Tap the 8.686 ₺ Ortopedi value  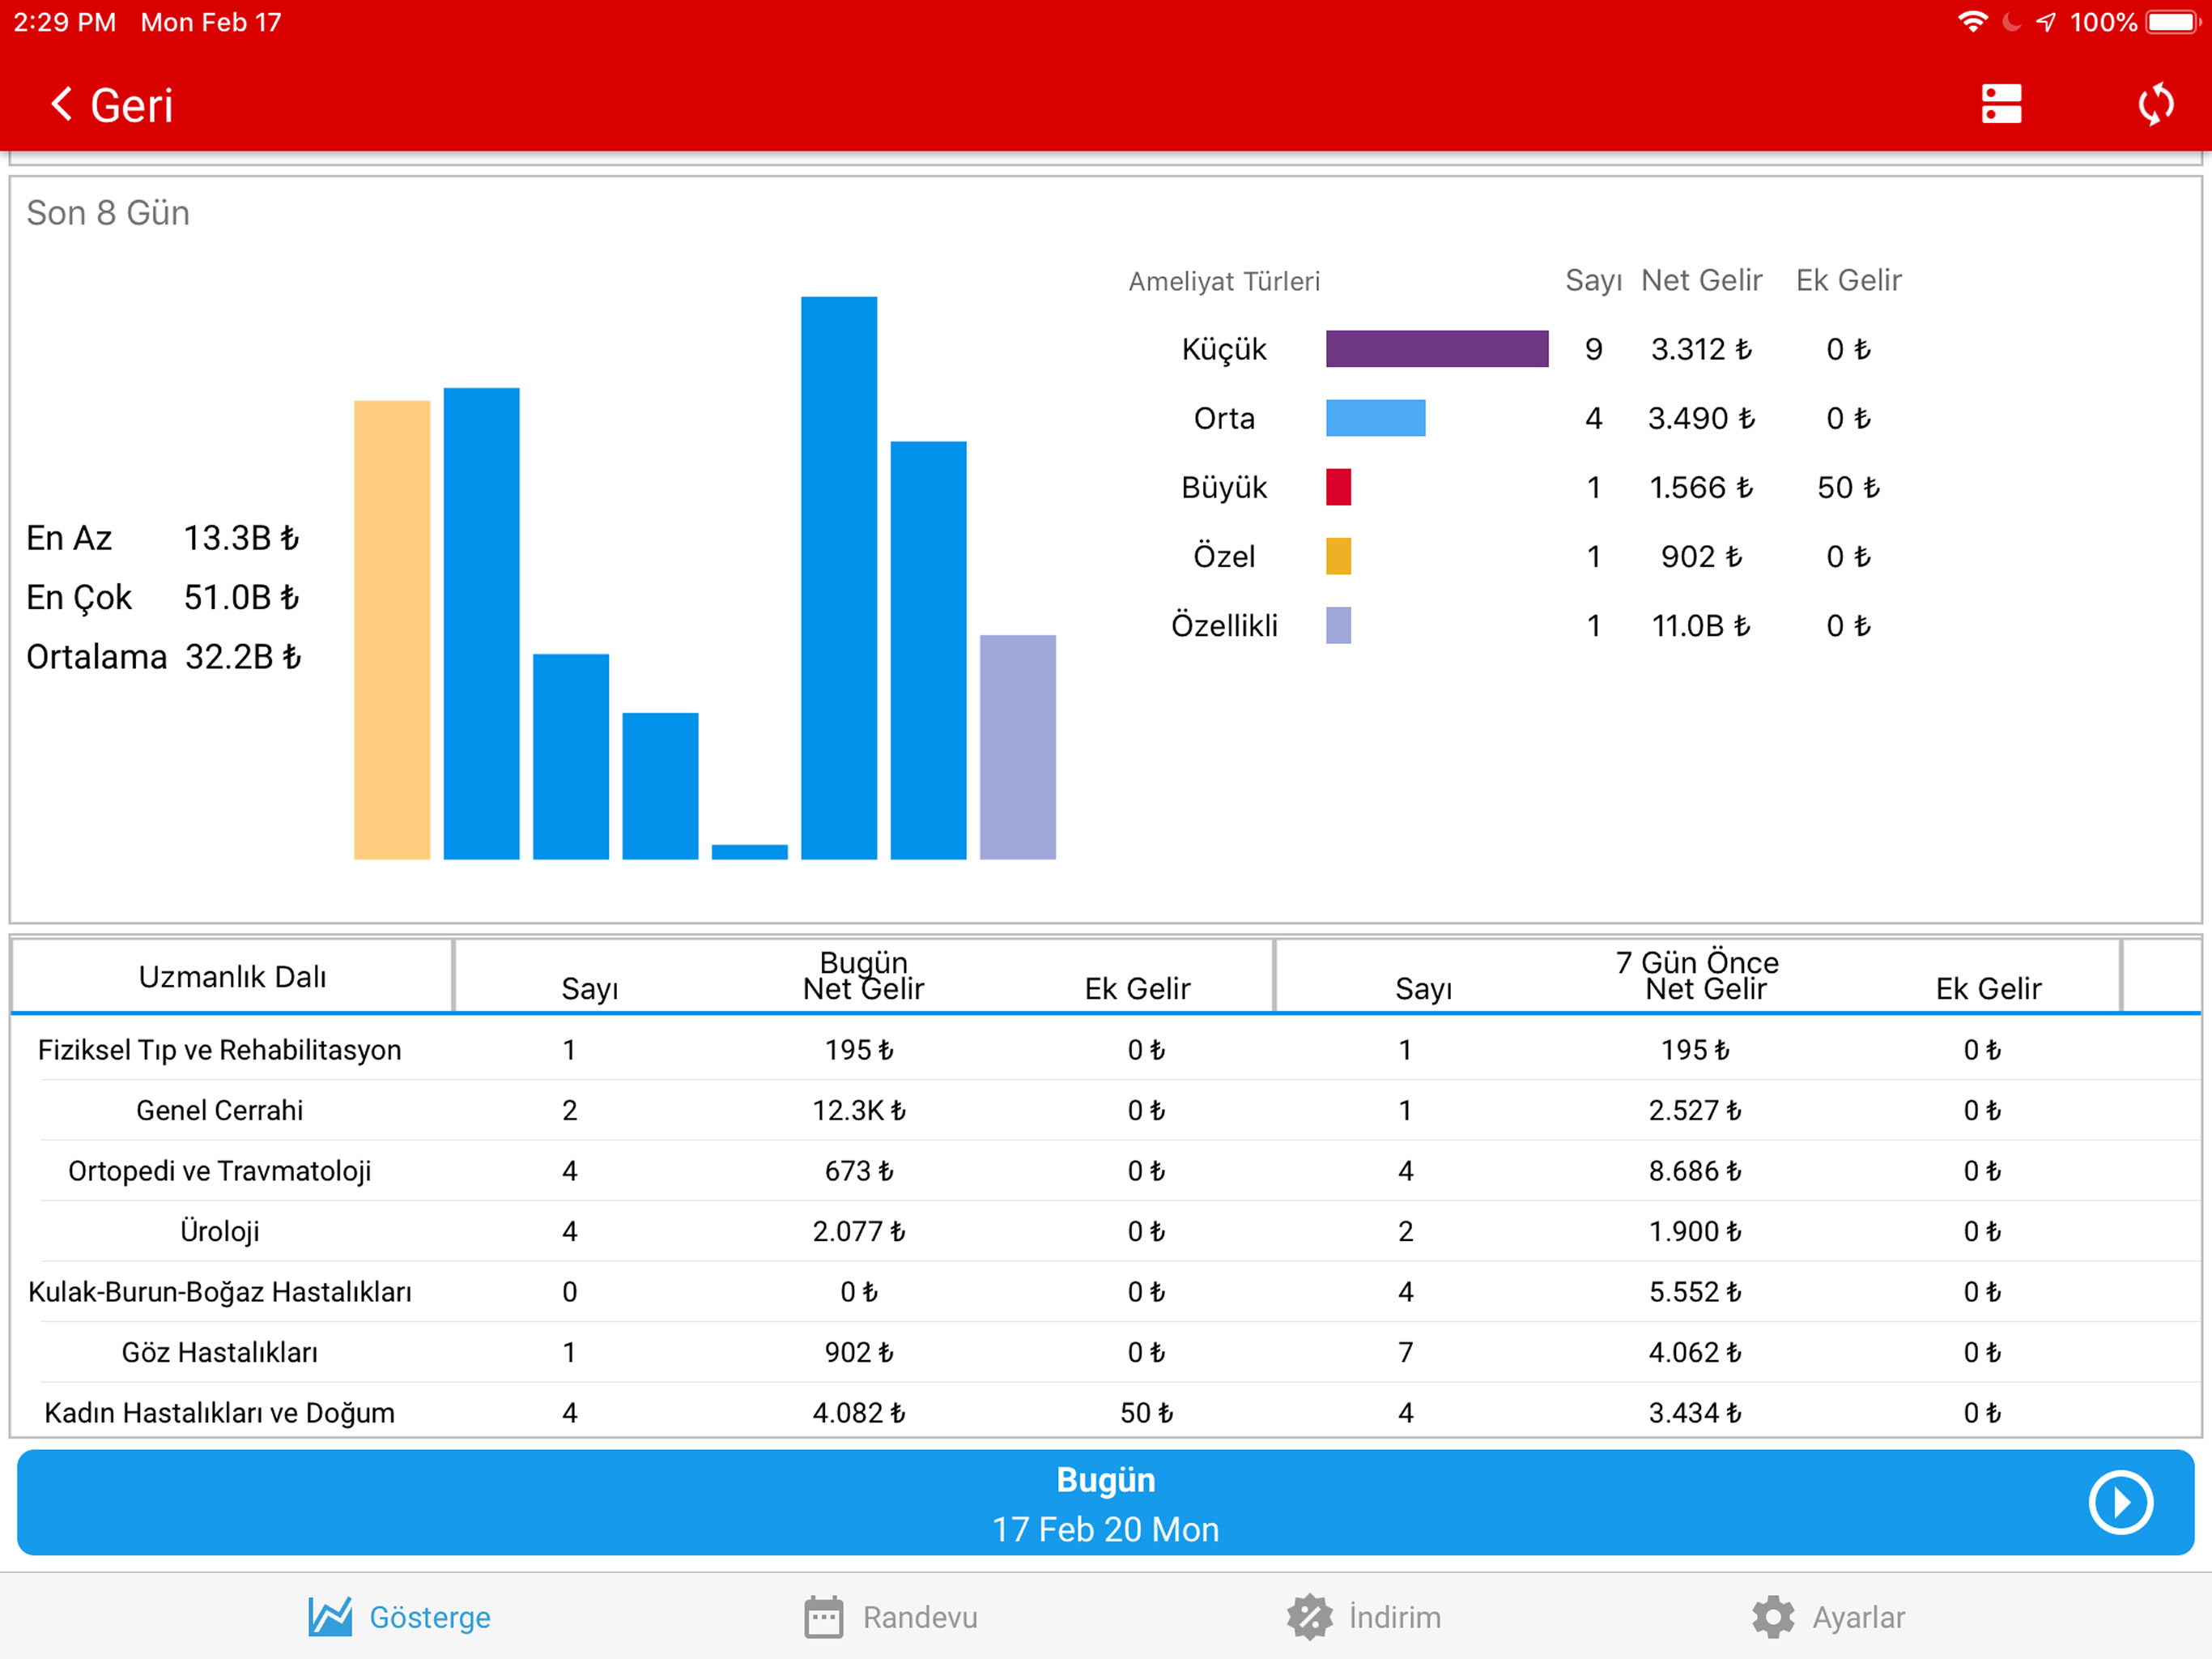tap(1695, 1171)
